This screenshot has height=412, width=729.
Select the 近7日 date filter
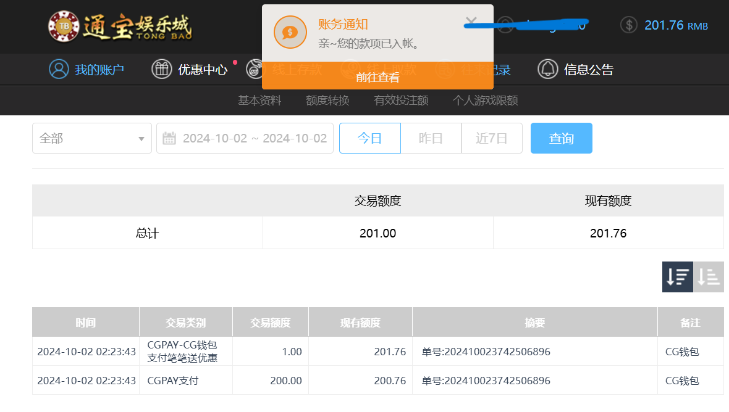(x=492, y=138)
